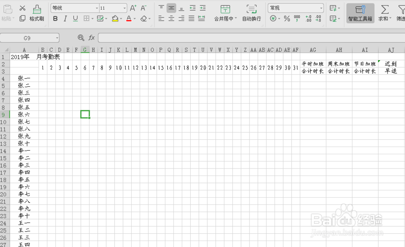Image resolution: width=405 pixels, height=247 pixels.
Task: Click the justify alignment icon
Action: tap(192, 18)
